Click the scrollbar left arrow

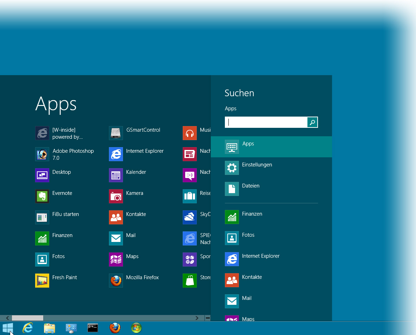7,318
